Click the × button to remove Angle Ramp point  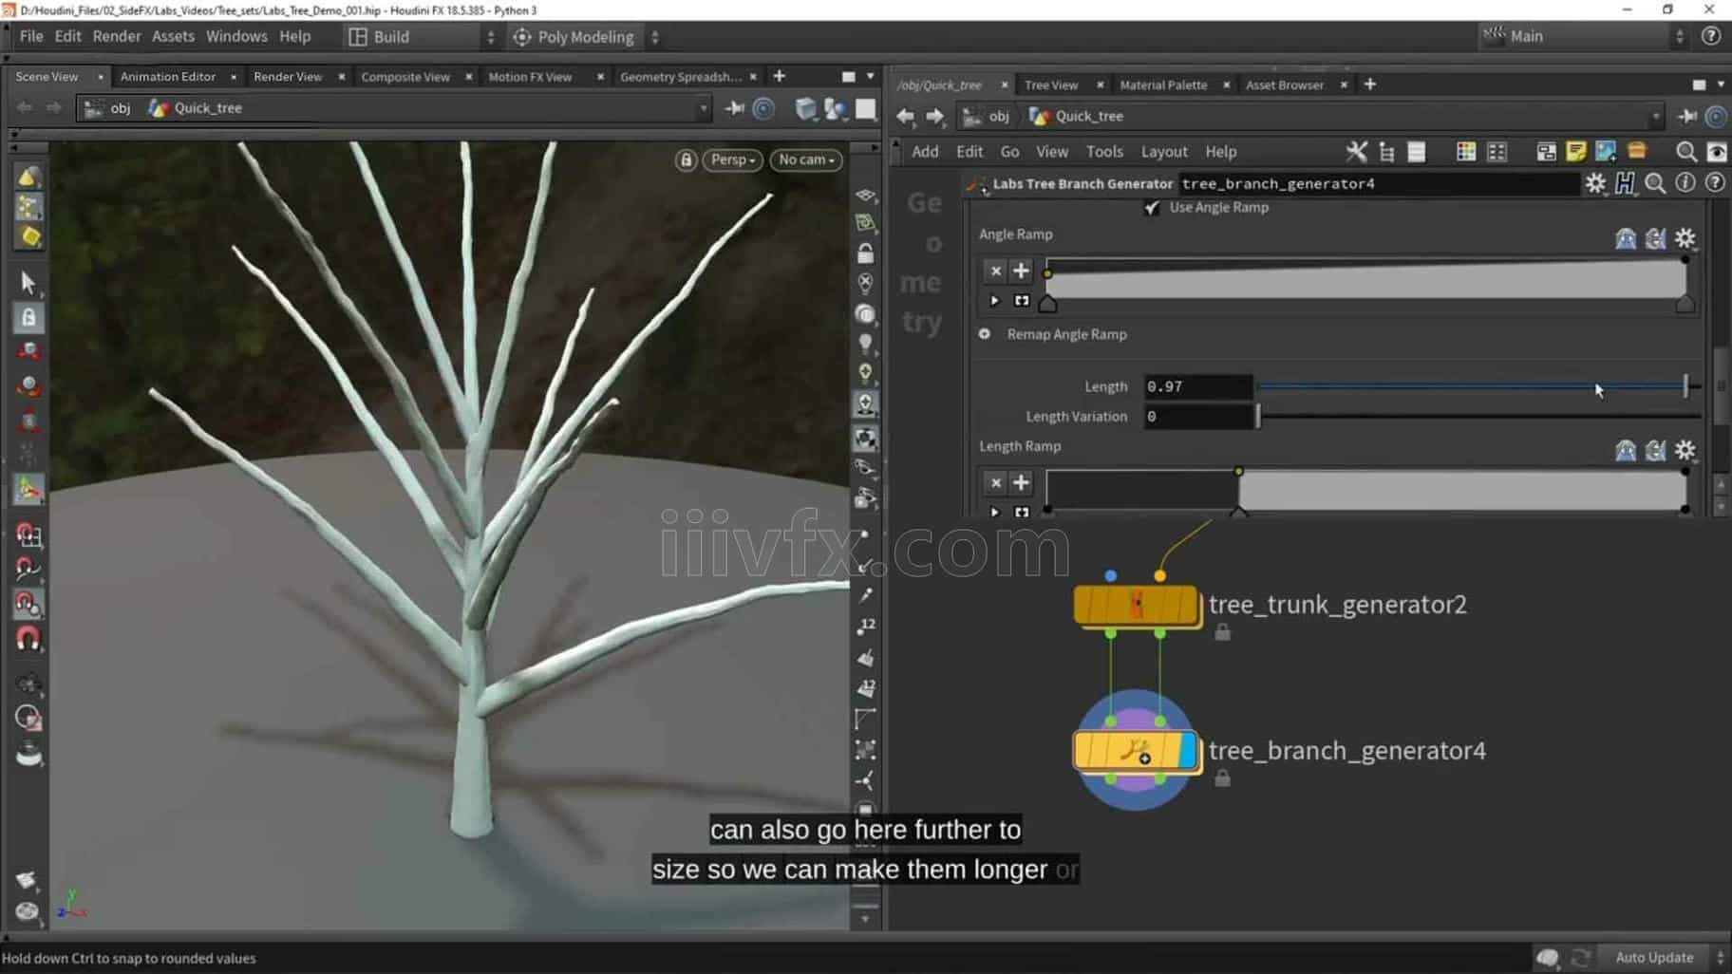[995, 271]
